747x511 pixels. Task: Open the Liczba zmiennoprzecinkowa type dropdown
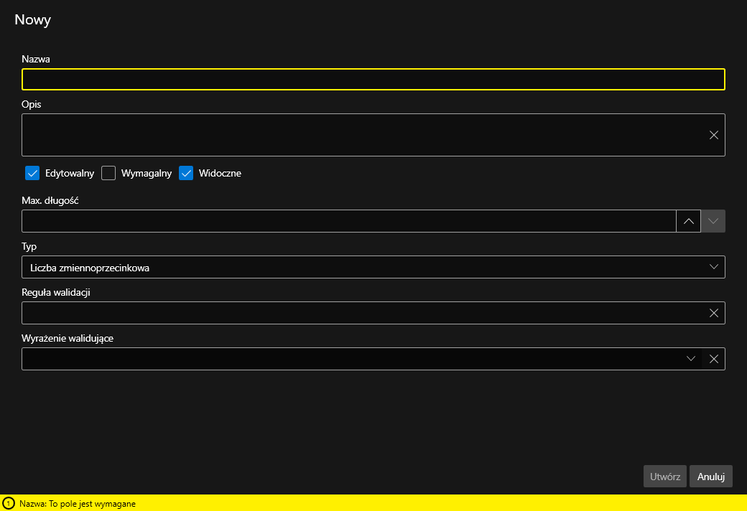pos(359,267)
